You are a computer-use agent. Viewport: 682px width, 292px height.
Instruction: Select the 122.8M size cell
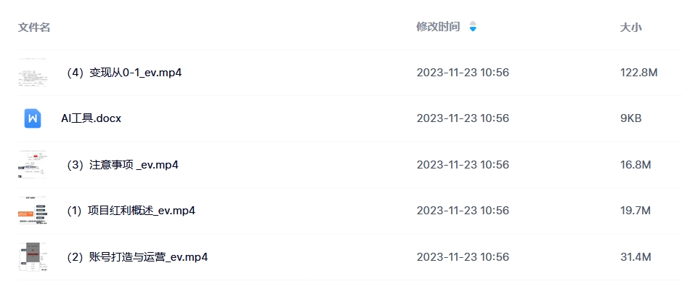(638, 73)
